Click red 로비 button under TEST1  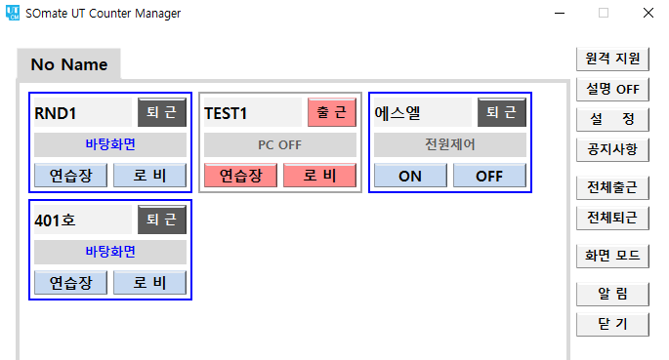click(319, 175)
